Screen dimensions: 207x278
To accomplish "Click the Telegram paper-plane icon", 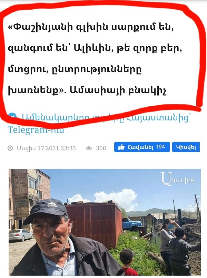I will (x=12, y=116).
